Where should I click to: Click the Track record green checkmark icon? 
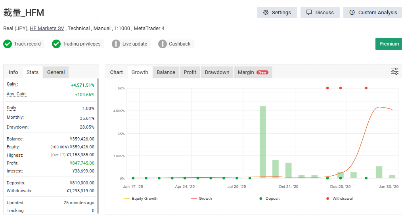pyautogui.click(x=8, y=44)
